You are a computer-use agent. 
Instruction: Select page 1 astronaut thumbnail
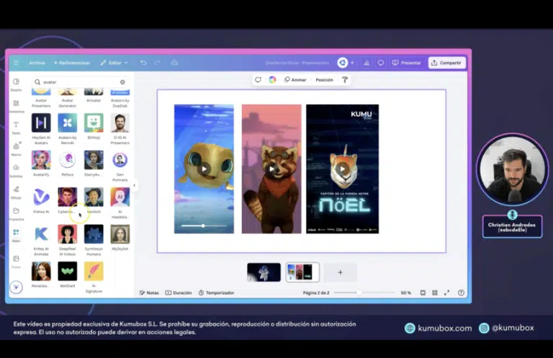[x=264, y=272]
